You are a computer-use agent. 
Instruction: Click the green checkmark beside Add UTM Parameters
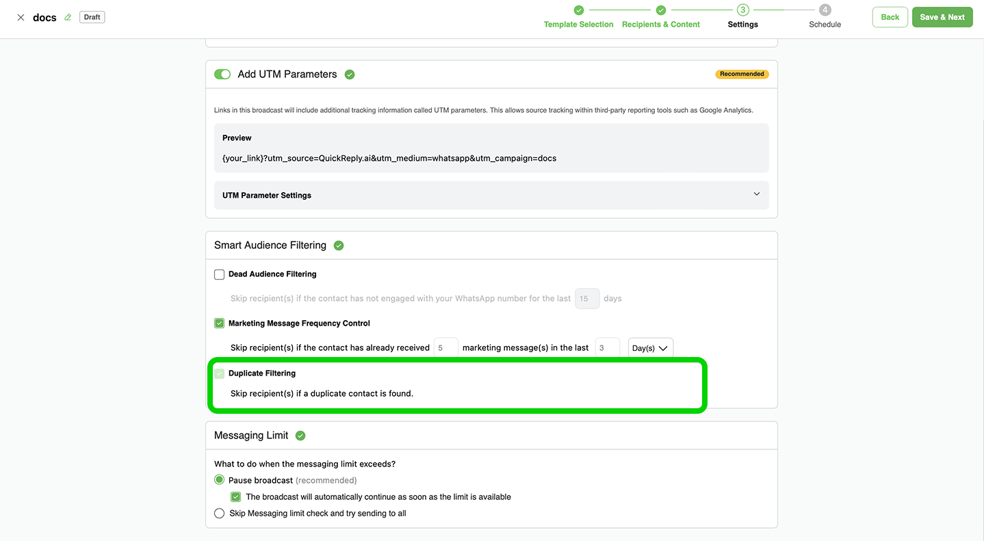pos(350,75)
